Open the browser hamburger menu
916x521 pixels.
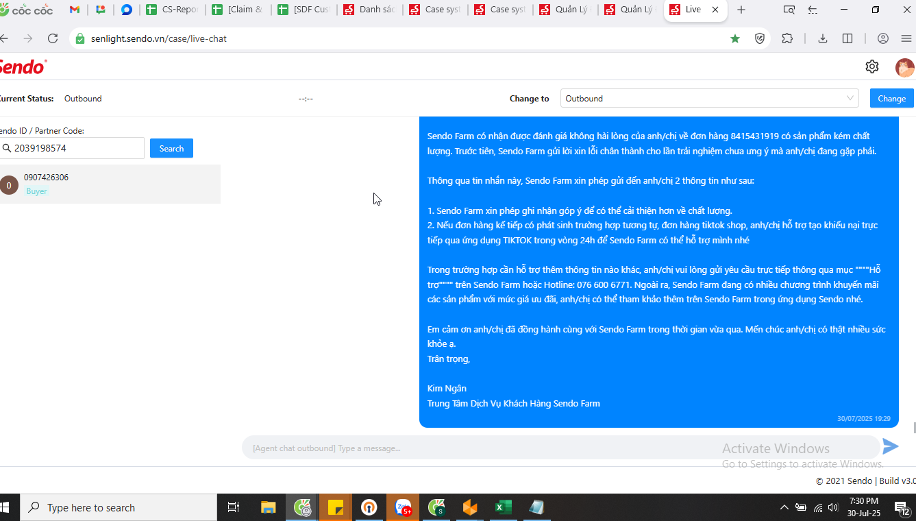pos(906,38)
